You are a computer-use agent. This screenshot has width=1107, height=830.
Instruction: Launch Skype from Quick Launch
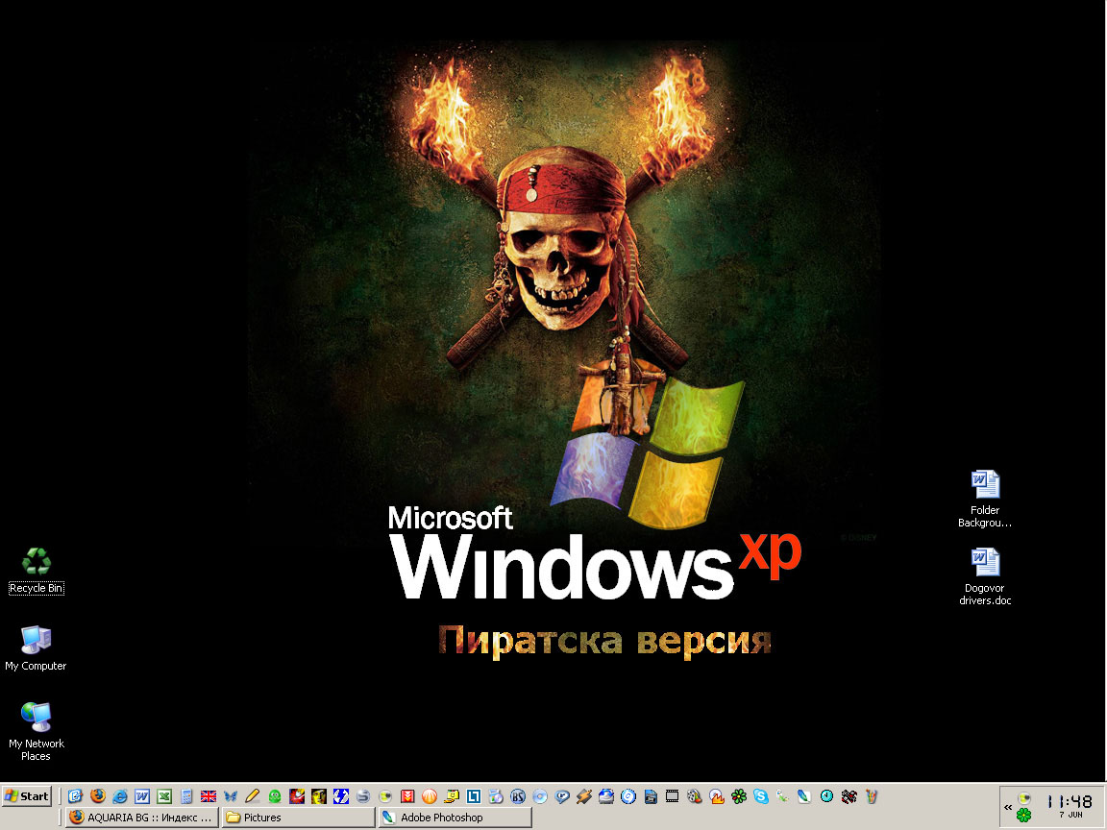tap(760, 796)
